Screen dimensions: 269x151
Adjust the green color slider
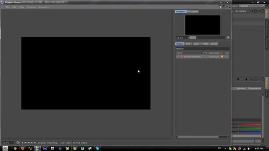click(x=247, y=128)
